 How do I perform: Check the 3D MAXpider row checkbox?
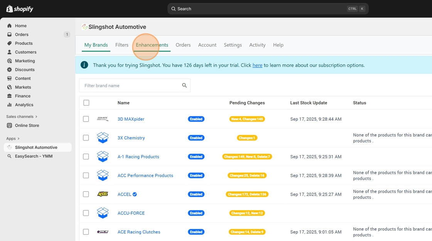tap(86, 119)
